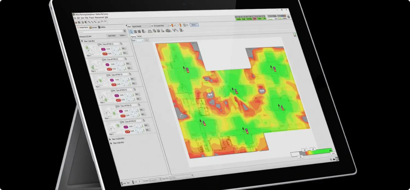Click the top Edit button of Cisco AP3700i (1)
This screenshot has width=410, height=190.
(124, 48)
